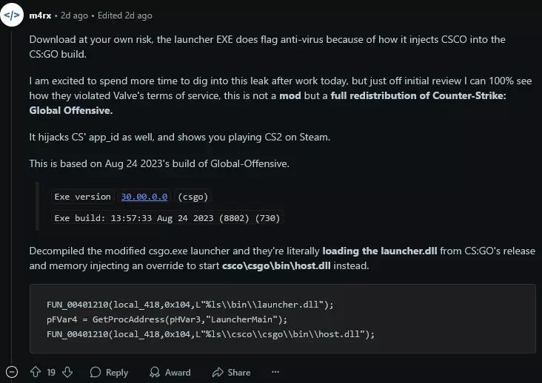Click the 'Edited 2d ago' label
The image size is (542, 383).
click(x=125, y=16)
